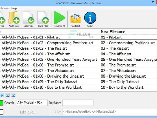This screenshot has width=157, height=118.
Task: Focus the Replace input field
Action: (x=78, y=103)
